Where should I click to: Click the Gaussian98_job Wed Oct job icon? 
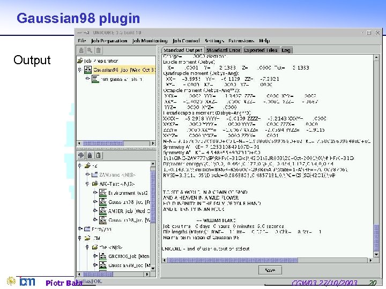pos(88,70)
